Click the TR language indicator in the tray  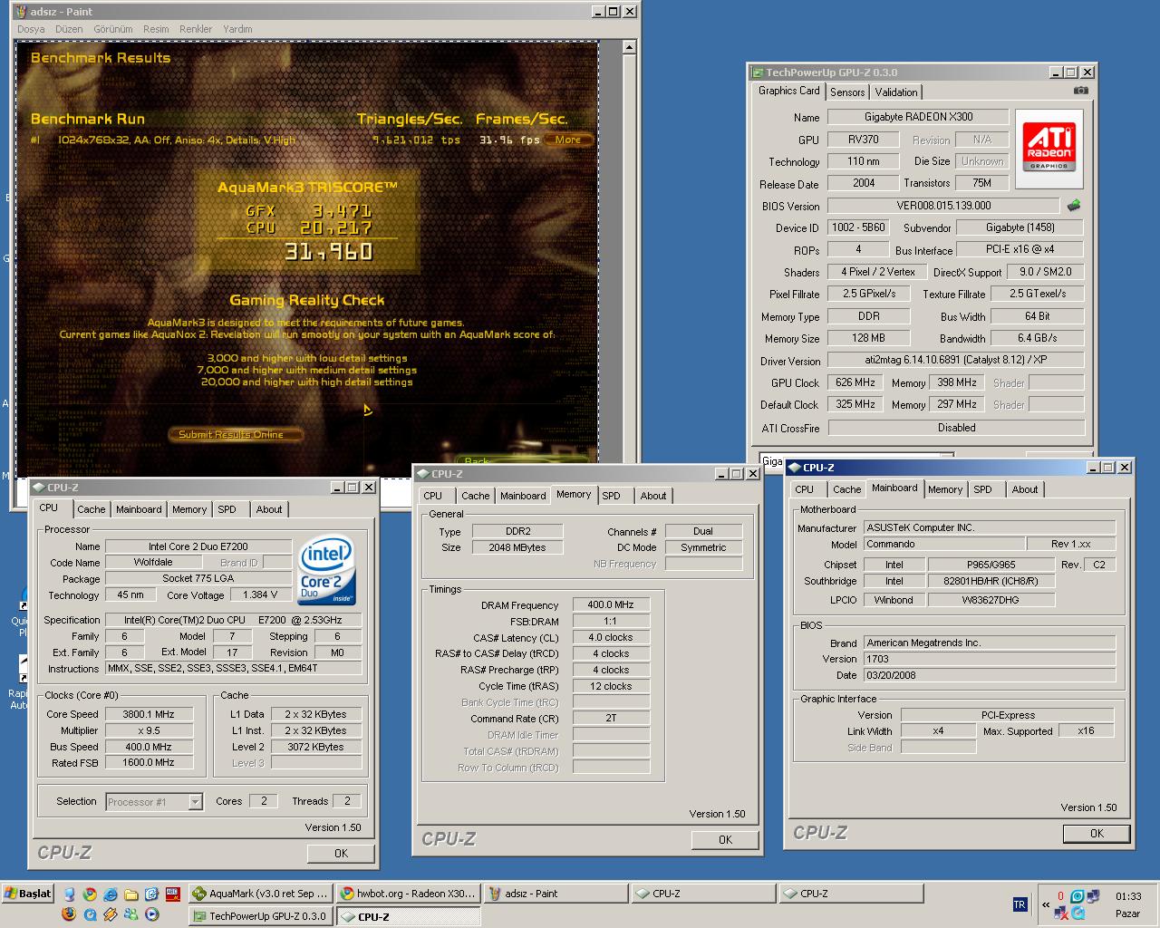click(1020, 904)
